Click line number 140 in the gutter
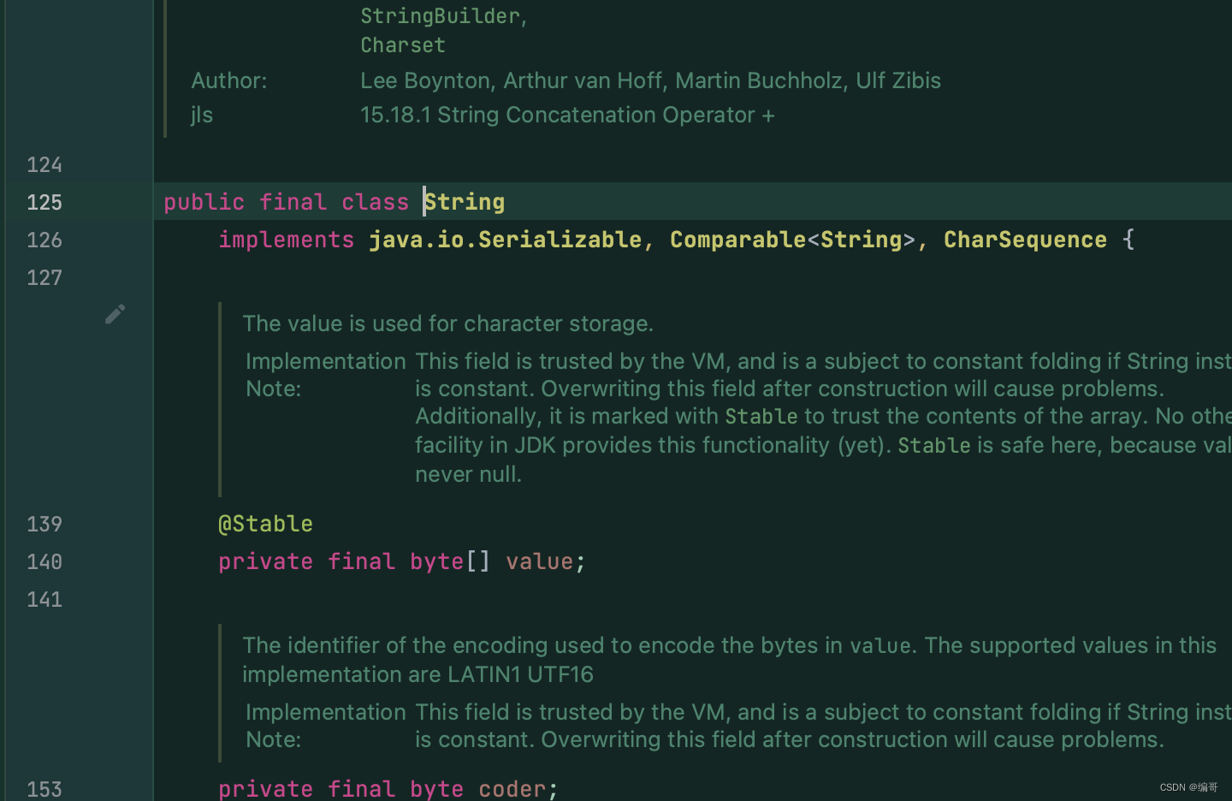1232x801 pixels. click(44, 562)
